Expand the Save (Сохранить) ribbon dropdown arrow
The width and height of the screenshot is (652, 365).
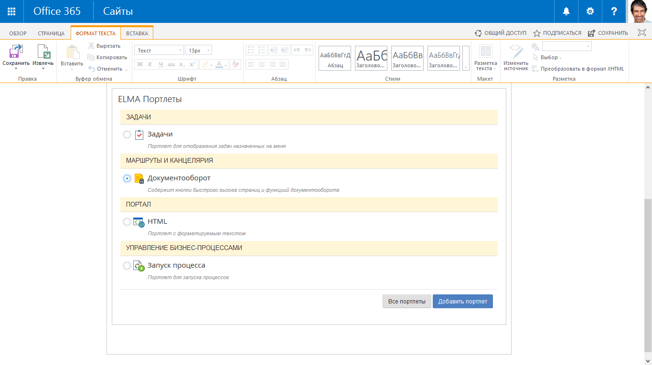point(16,69)
